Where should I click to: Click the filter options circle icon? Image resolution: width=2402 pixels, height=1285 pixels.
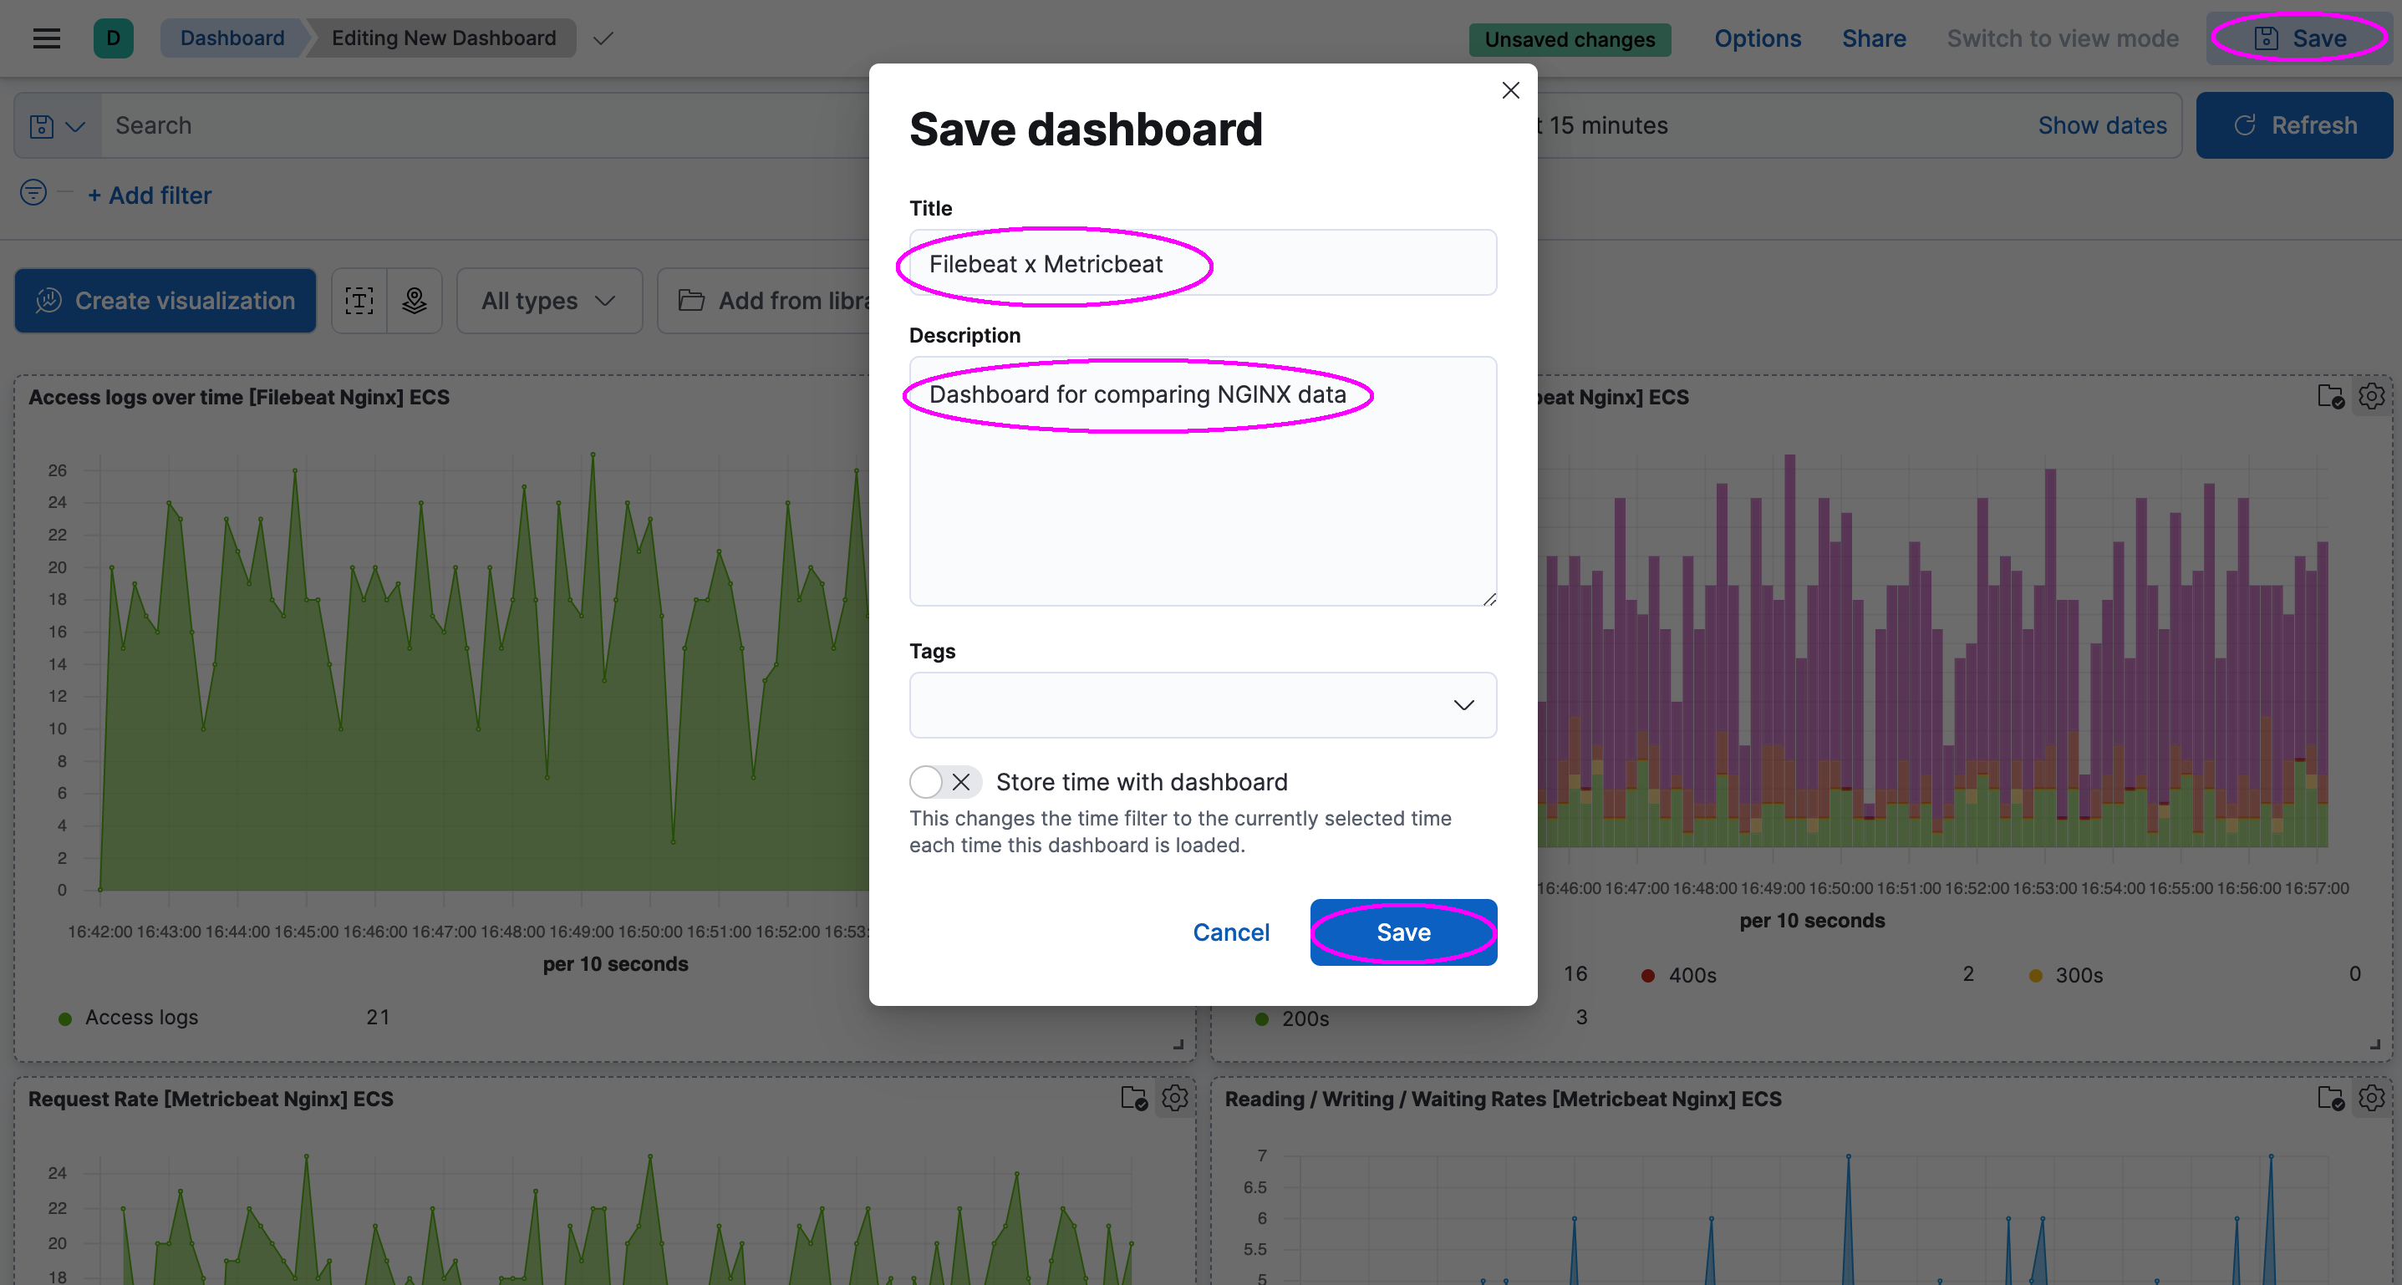(33, 193)
